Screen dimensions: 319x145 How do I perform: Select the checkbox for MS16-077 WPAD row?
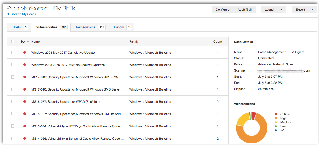[x=13, y=101]
